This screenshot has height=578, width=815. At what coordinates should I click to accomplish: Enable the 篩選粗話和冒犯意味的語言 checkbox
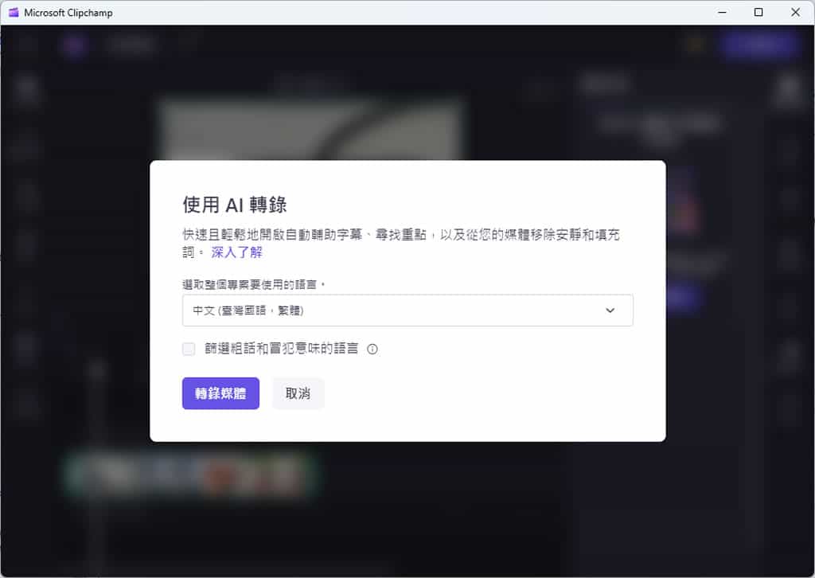point(189,349)
